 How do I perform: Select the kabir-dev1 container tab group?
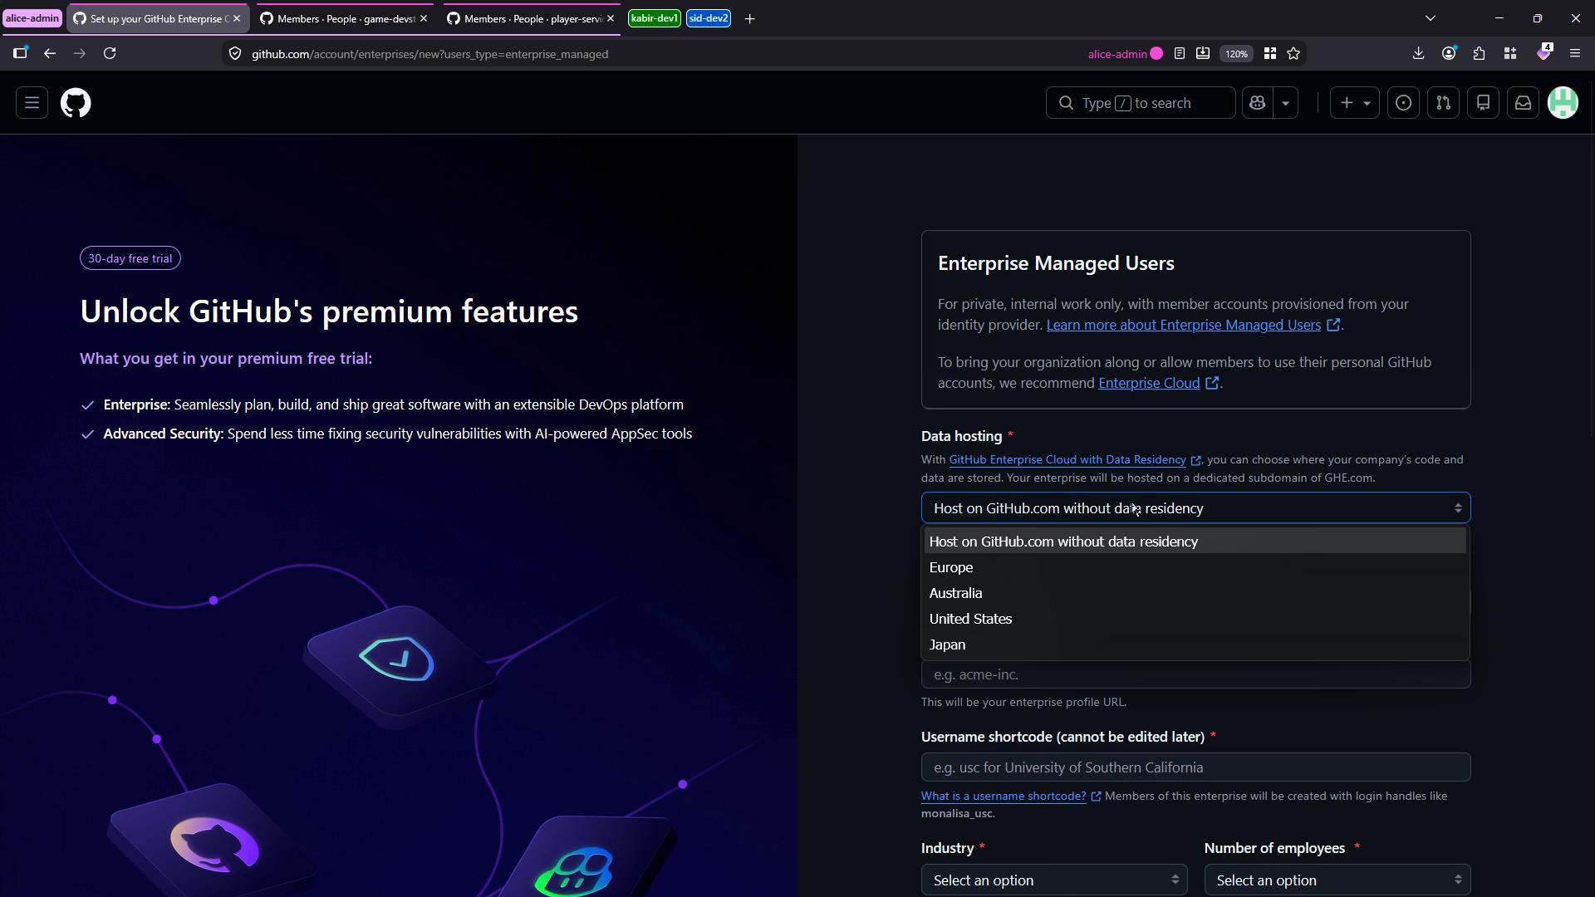tap(655, 18)
